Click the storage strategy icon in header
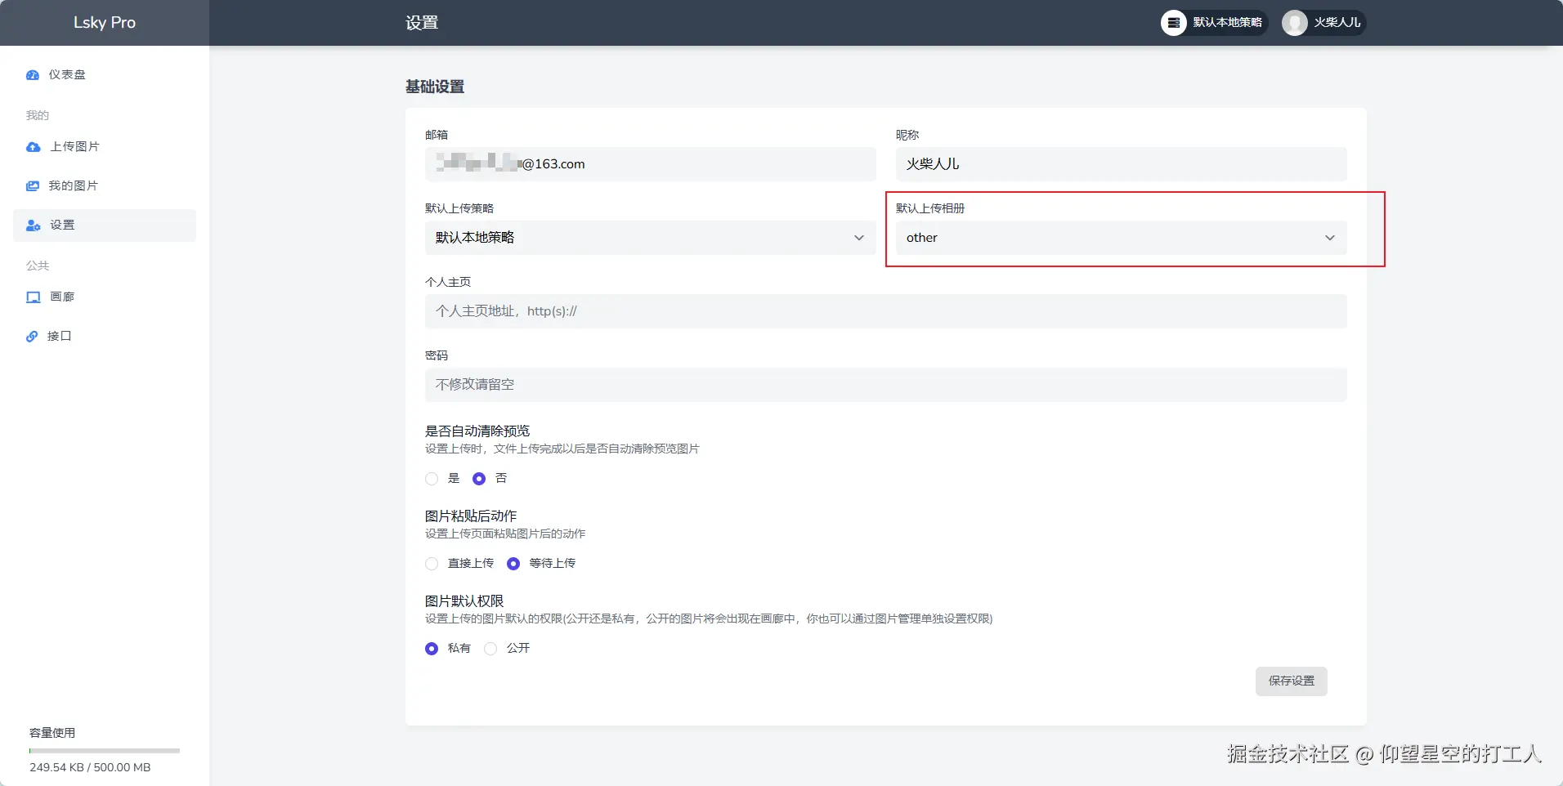The height and width of the screenshot is (786, 1563). click(x=1174, y=23)
